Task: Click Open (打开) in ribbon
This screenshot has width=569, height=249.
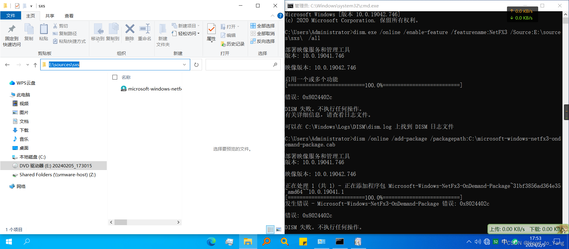Action: [x=230, y=27]
